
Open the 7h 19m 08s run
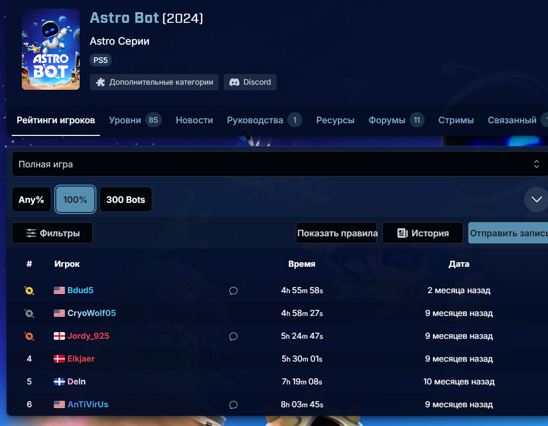(302, 381)
